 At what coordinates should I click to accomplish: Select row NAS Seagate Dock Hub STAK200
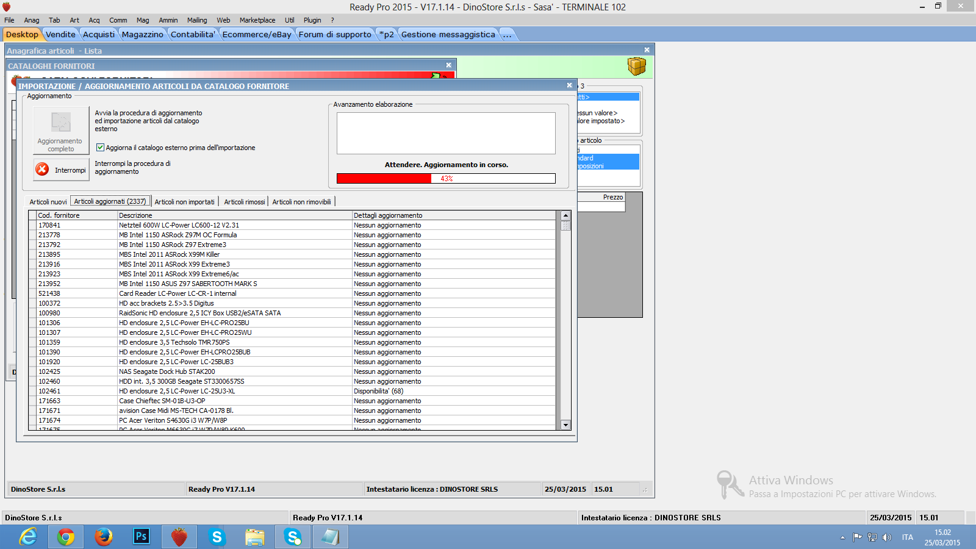click(292, 371)
